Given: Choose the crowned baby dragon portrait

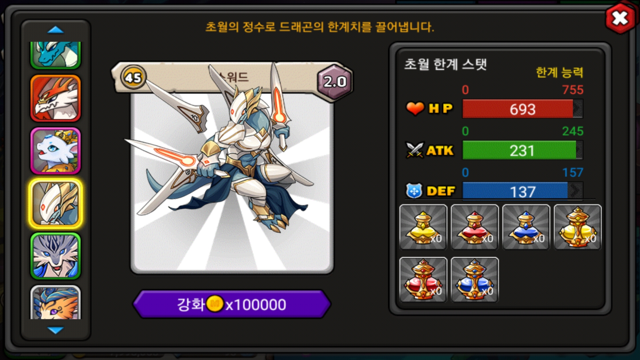Looking at the screenshot, I should (x=56, y=151).
